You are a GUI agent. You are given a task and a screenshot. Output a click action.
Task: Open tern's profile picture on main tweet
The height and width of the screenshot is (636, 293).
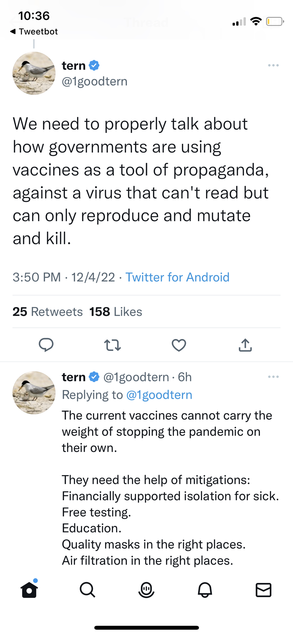pos(34,73)
